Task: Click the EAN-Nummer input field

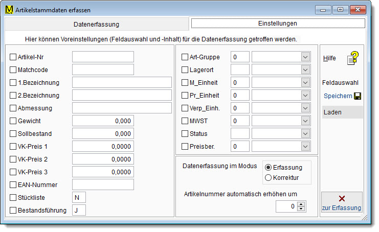Action: pyautogui.click(x=103, y=184)
